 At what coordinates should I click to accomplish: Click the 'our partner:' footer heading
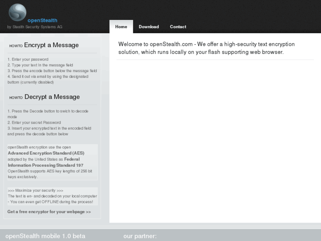pyautogui.click(x=140, y=236)
